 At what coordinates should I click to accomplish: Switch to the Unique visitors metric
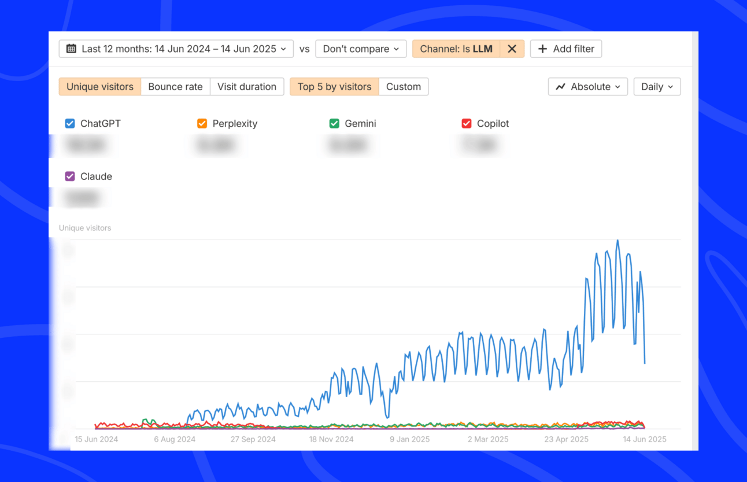click(100, 87)
